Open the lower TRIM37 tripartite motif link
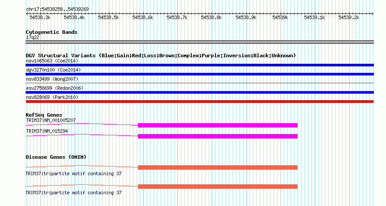This screenshot has width=386, height=206. click(x=74, y=193)
